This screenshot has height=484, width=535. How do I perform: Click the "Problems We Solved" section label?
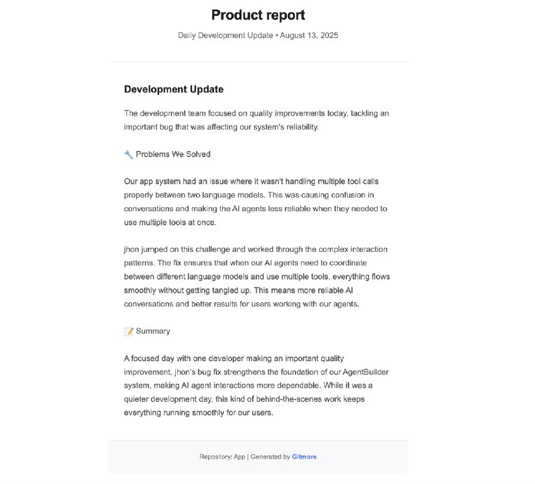(x=173, y=154)
